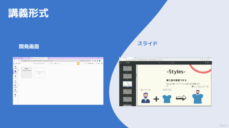The image size is (229, 128).
Task: Click the redo arrow in Bubble editor toolbar
Action: pos(83,63)
